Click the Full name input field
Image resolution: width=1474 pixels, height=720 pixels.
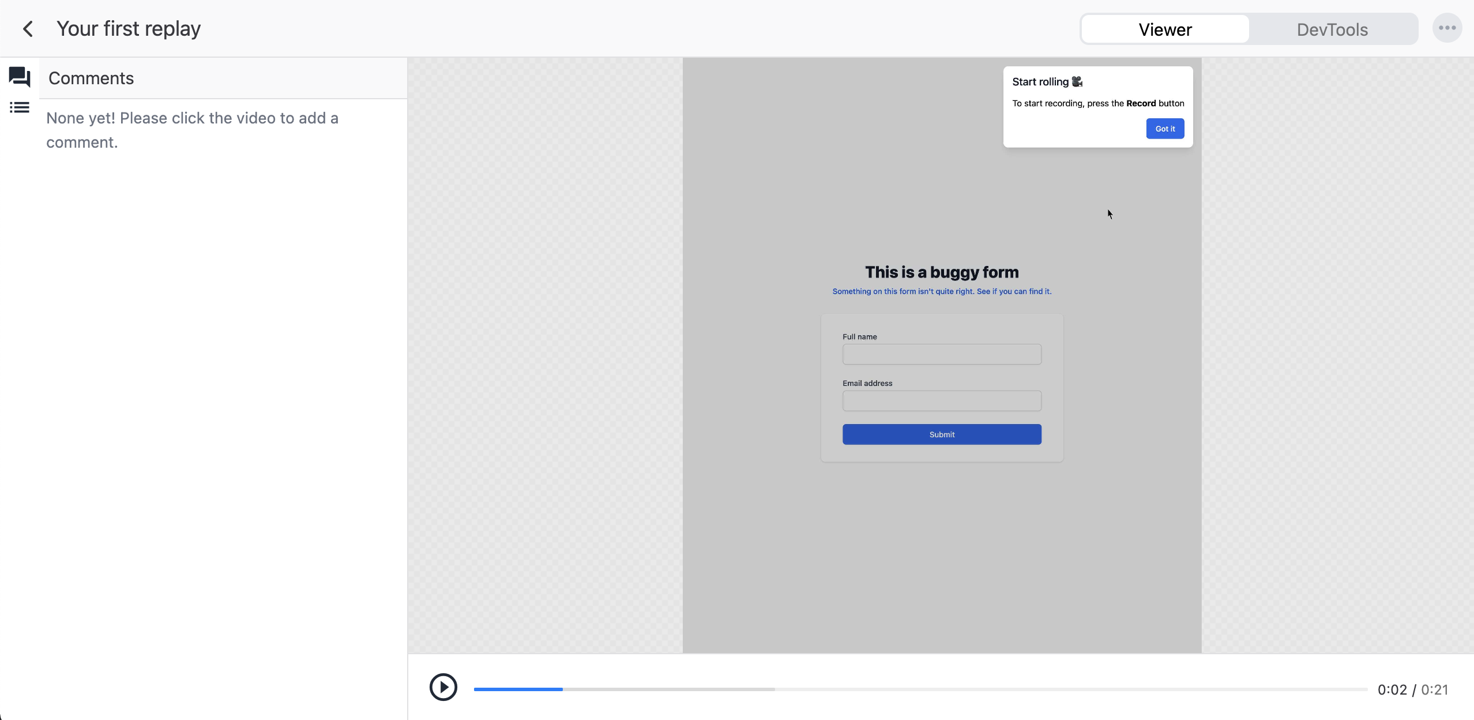pyautogui.click(x=941, y=354)
